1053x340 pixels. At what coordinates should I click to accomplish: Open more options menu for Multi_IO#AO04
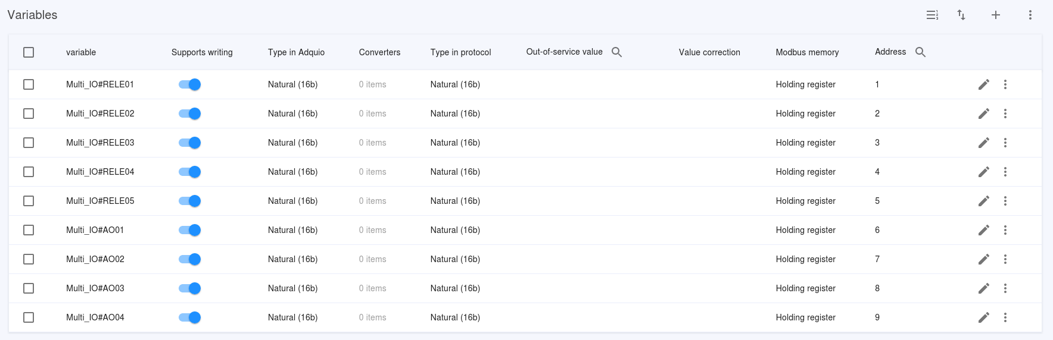pos(1005,317)
